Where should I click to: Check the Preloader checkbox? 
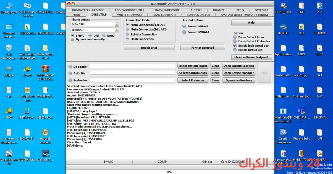[70, 80]
